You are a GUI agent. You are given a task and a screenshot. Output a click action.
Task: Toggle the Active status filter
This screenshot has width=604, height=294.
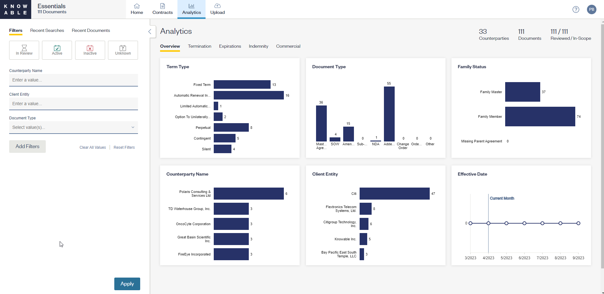pyautogui.click(x=57, y=50)
